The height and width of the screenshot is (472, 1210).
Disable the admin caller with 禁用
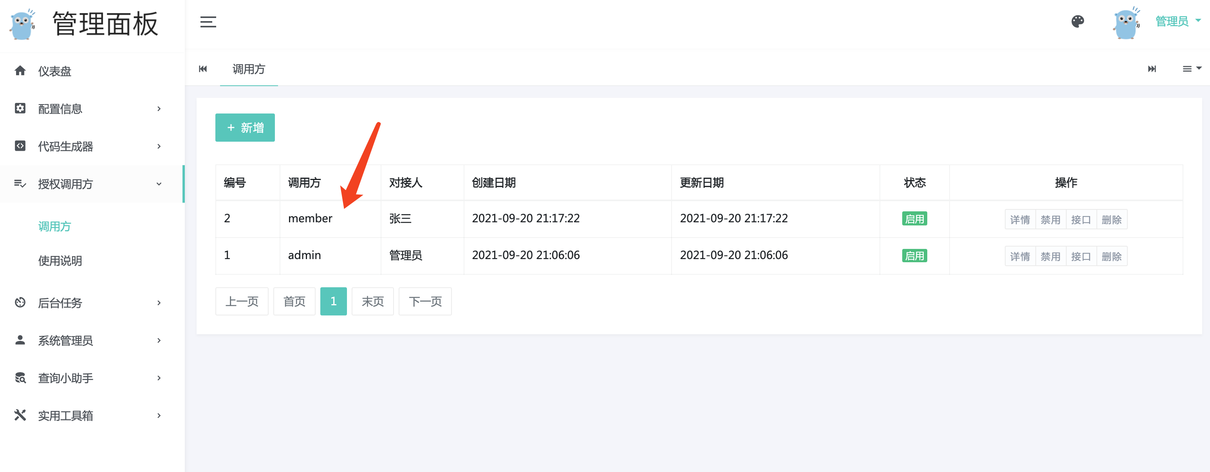pyautogui.click(x=1050, y=256)
